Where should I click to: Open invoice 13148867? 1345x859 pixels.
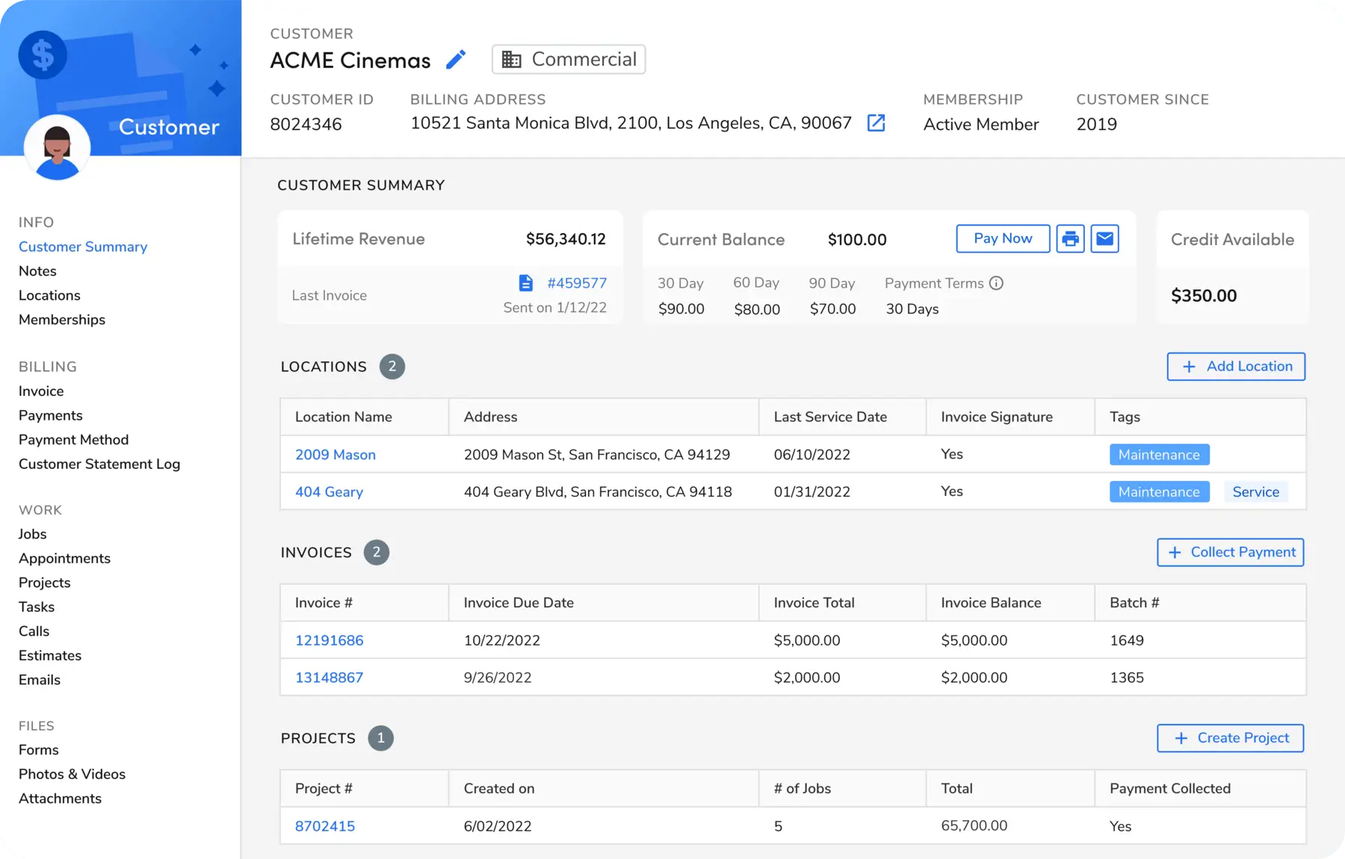coord(329,678)
